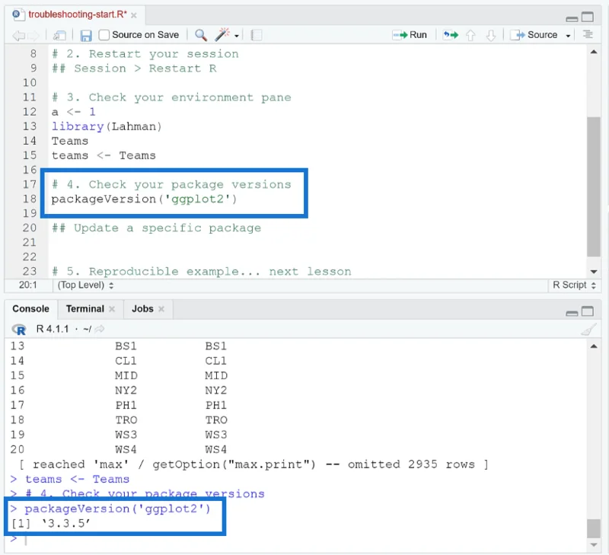This screenshot has width=609, height=555.
Task: Click line "packageVersion('ggplot2')" in editor
Action: point(144,199)
